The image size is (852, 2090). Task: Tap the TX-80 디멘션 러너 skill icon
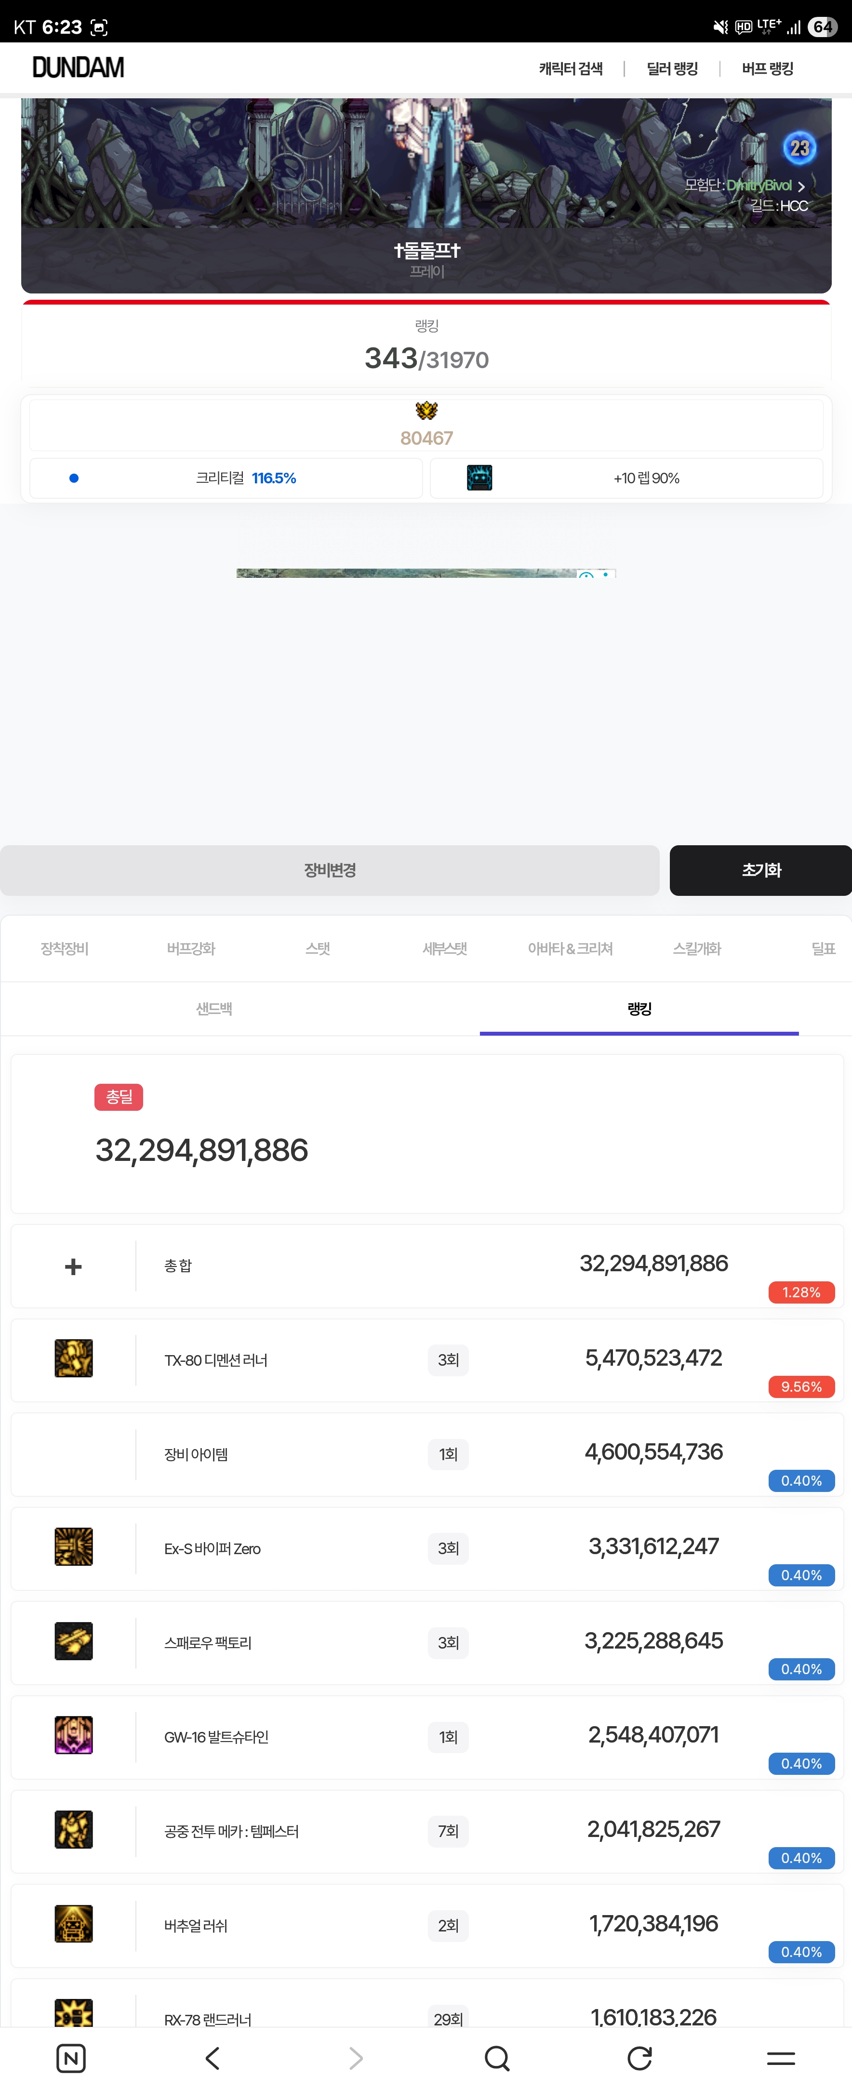point(73,1358)
